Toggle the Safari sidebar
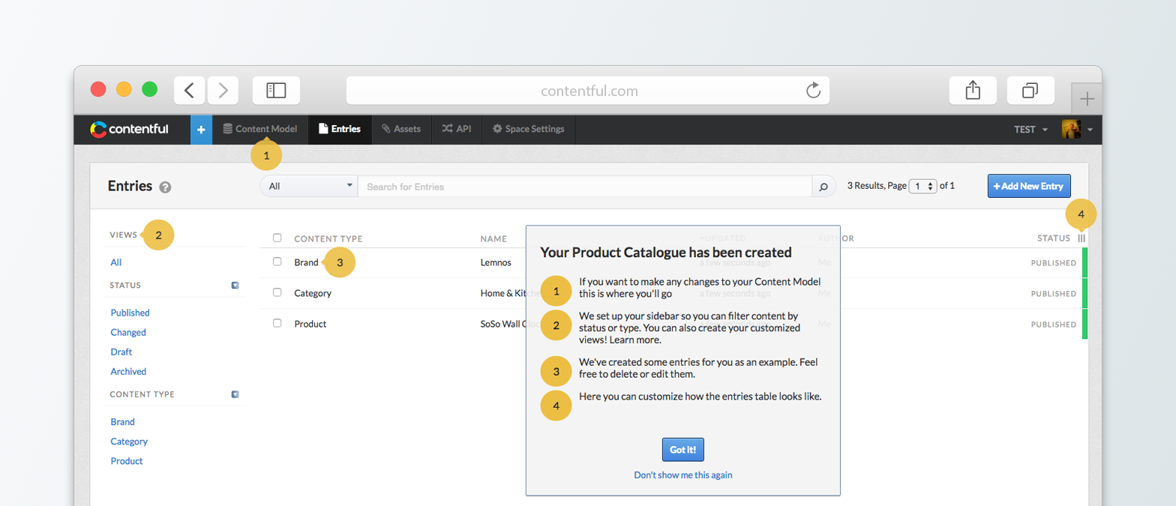The image size is (1176, 506). pos(276,90)
